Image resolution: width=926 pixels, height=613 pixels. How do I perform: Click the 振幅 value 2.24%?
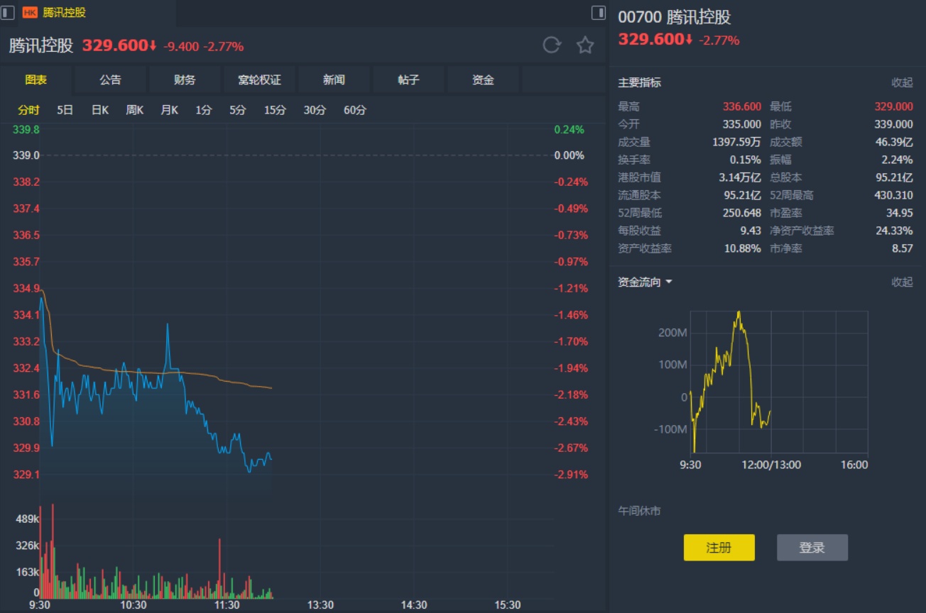point(898,160)
